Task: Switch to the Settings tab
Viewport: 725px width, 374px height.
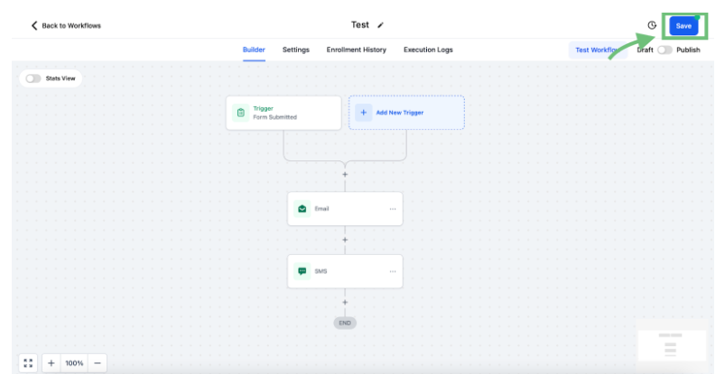Action: click(x=296, y=50)
